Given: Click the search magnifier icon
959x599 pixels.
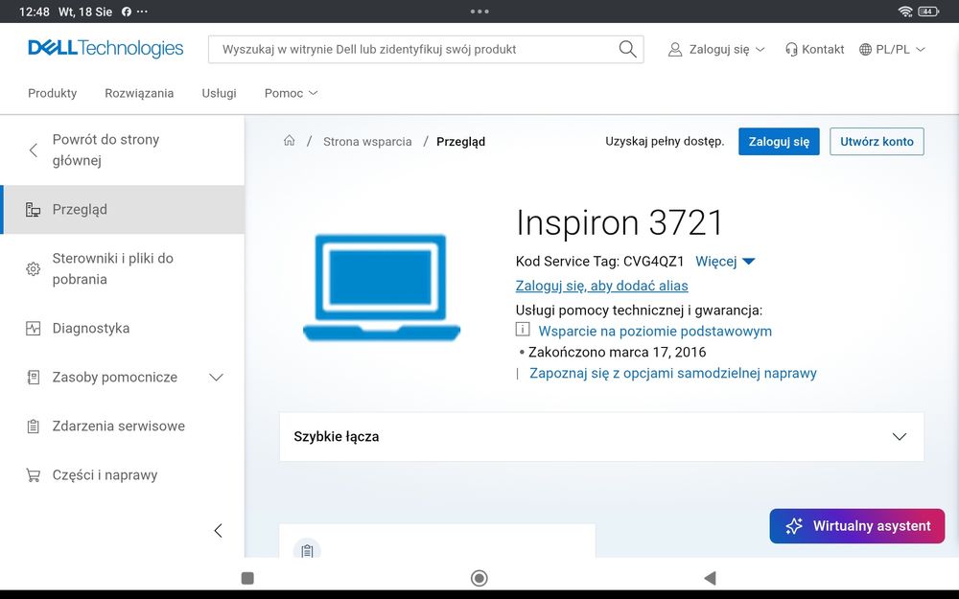Looking at the screenshot, I should [627, 49].
